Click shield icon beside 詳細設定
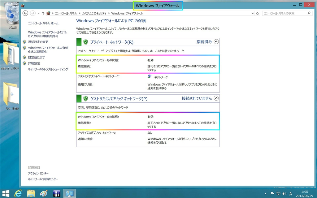 pos(24,63)
